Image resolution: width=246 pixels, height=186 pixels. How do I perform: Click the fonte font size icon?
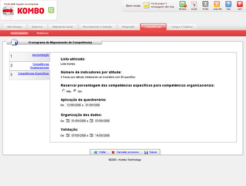tap(205, 4)
